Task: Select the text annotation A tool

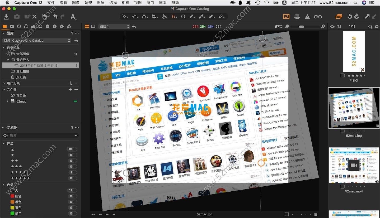Action: pyautogui.click(x=73, y=17)
